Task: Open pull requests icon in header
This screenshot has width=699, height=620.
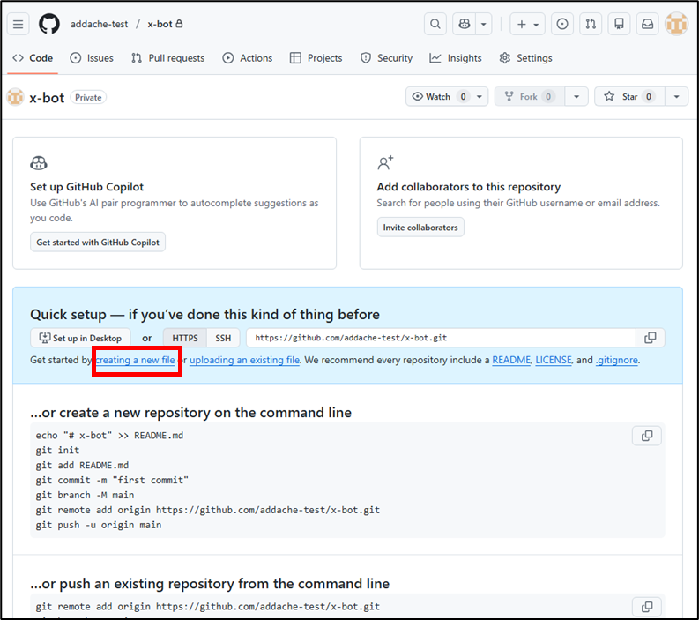Action: pos(591,24)
